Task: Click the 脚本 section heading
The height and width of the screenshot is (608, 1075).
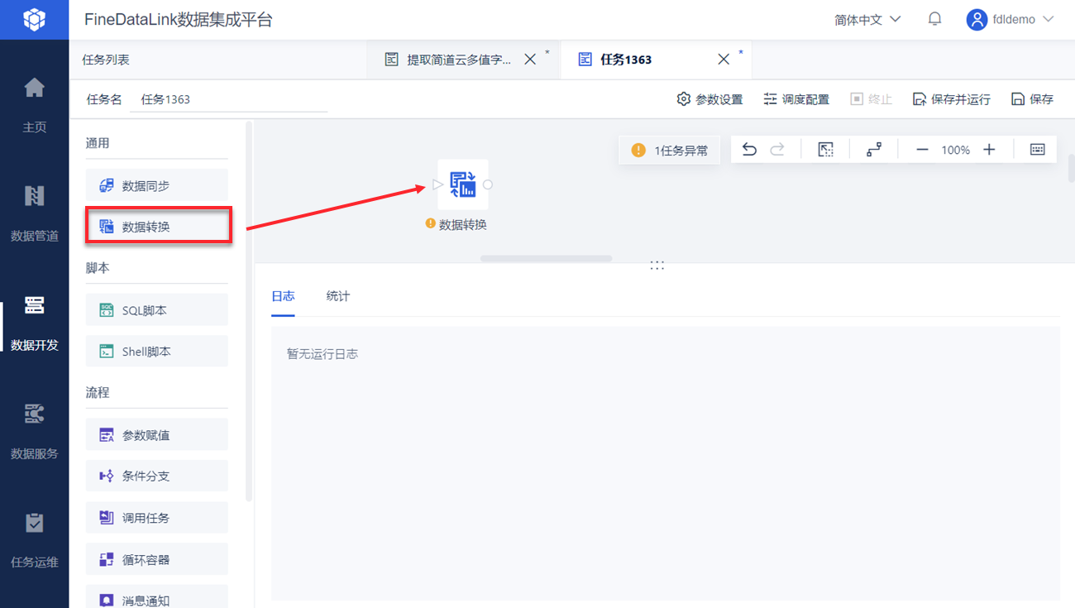Action: click(x=98, y=268)
